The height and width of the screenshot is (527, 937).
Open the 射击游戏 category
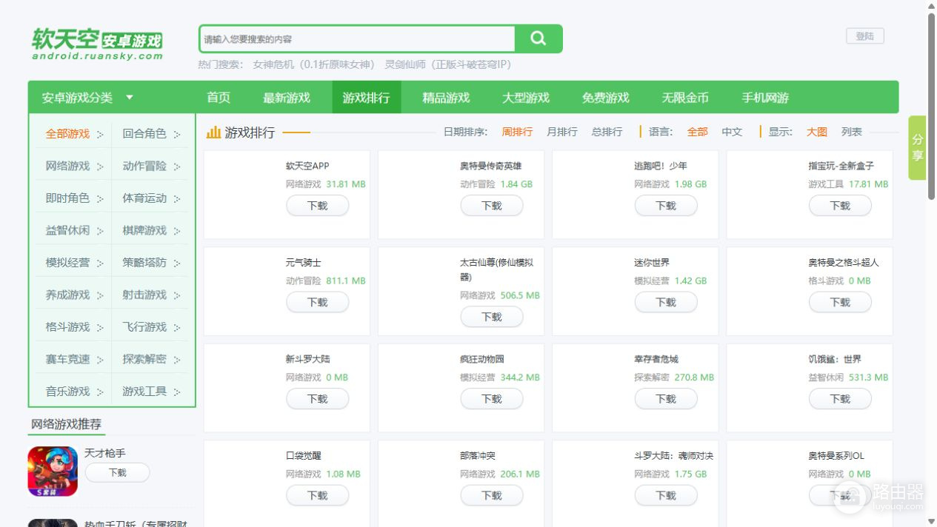click(x=144, y=295)
